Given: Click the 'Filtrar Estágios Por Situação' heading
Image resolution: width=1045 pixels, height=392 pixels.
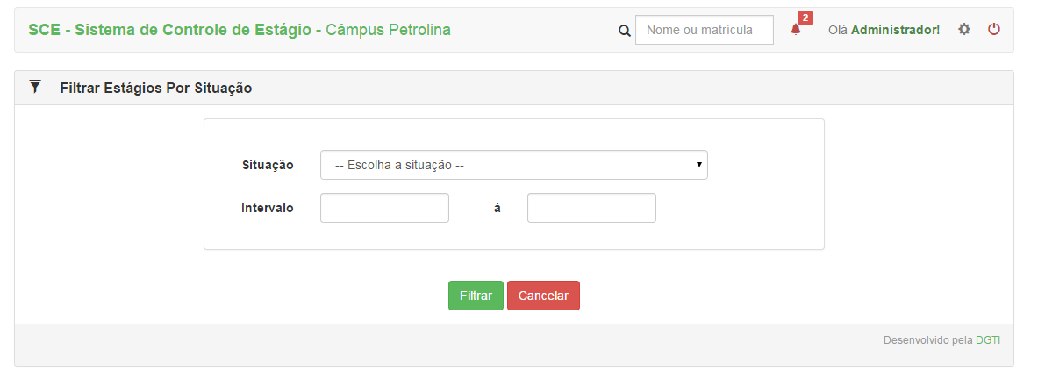Looking at the screenshot, I should click(156, 88).
